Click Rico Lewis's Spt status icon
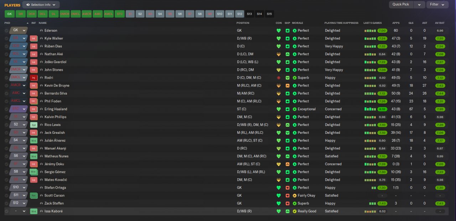Viewport: 456px width, 221px height. 34,125
